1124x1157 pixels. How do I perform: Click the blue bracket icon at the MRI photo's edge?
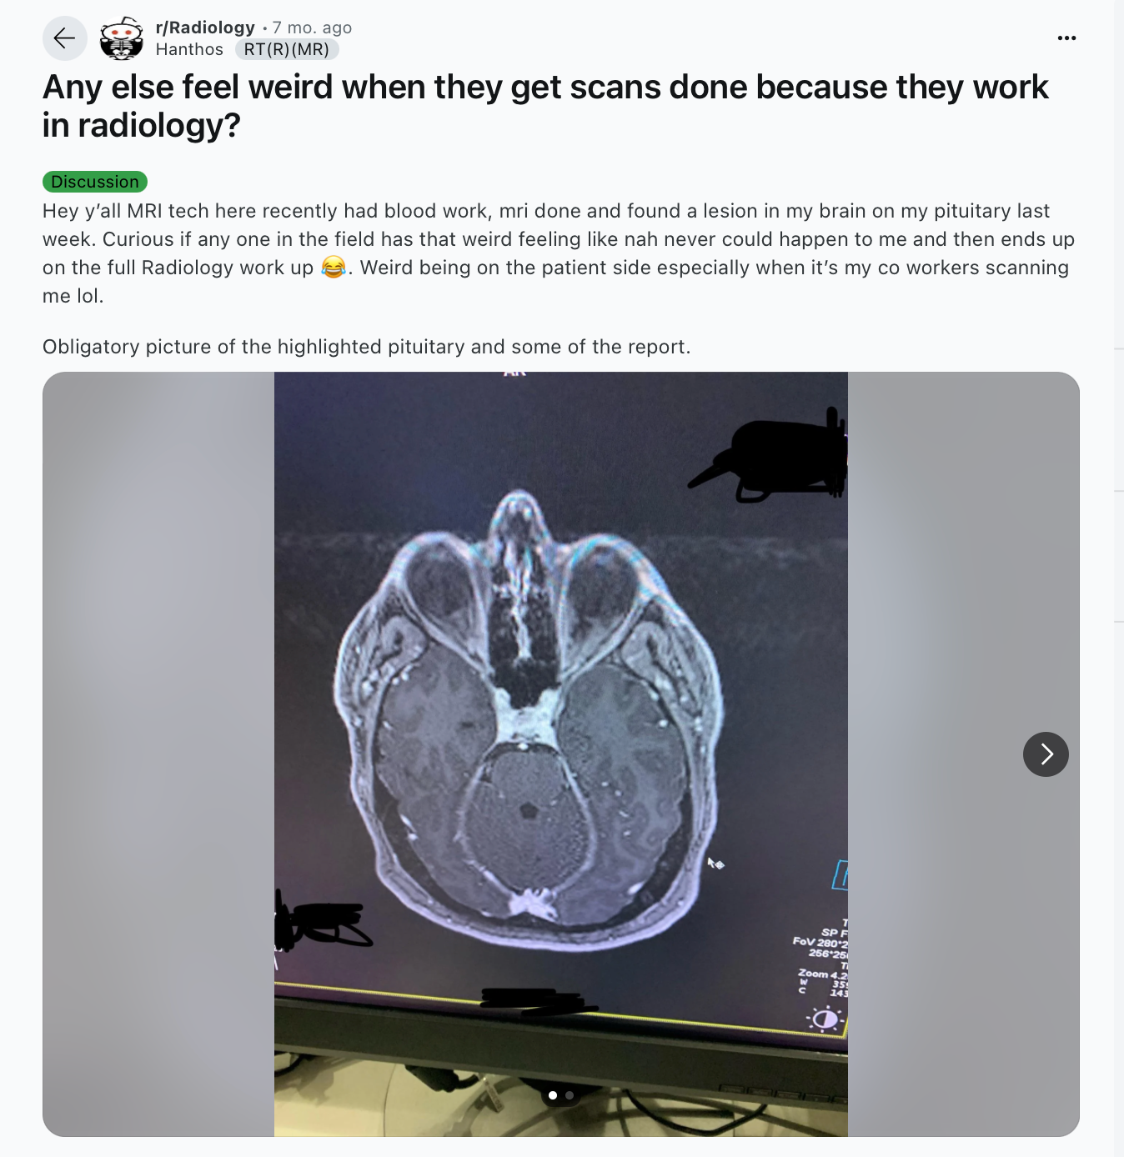[x=840, y=874]
